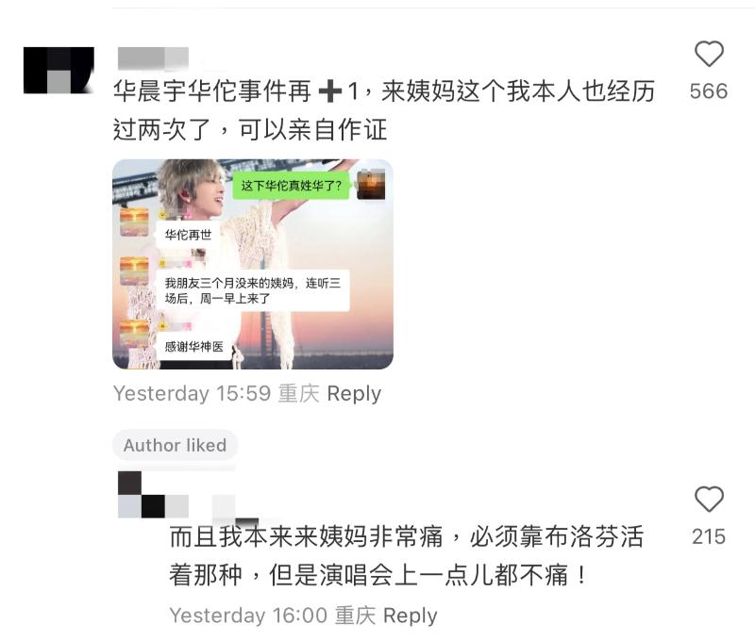Click the Yesterday 16:00 timestamp
755x640 pixels.
[x=248, y=615]
